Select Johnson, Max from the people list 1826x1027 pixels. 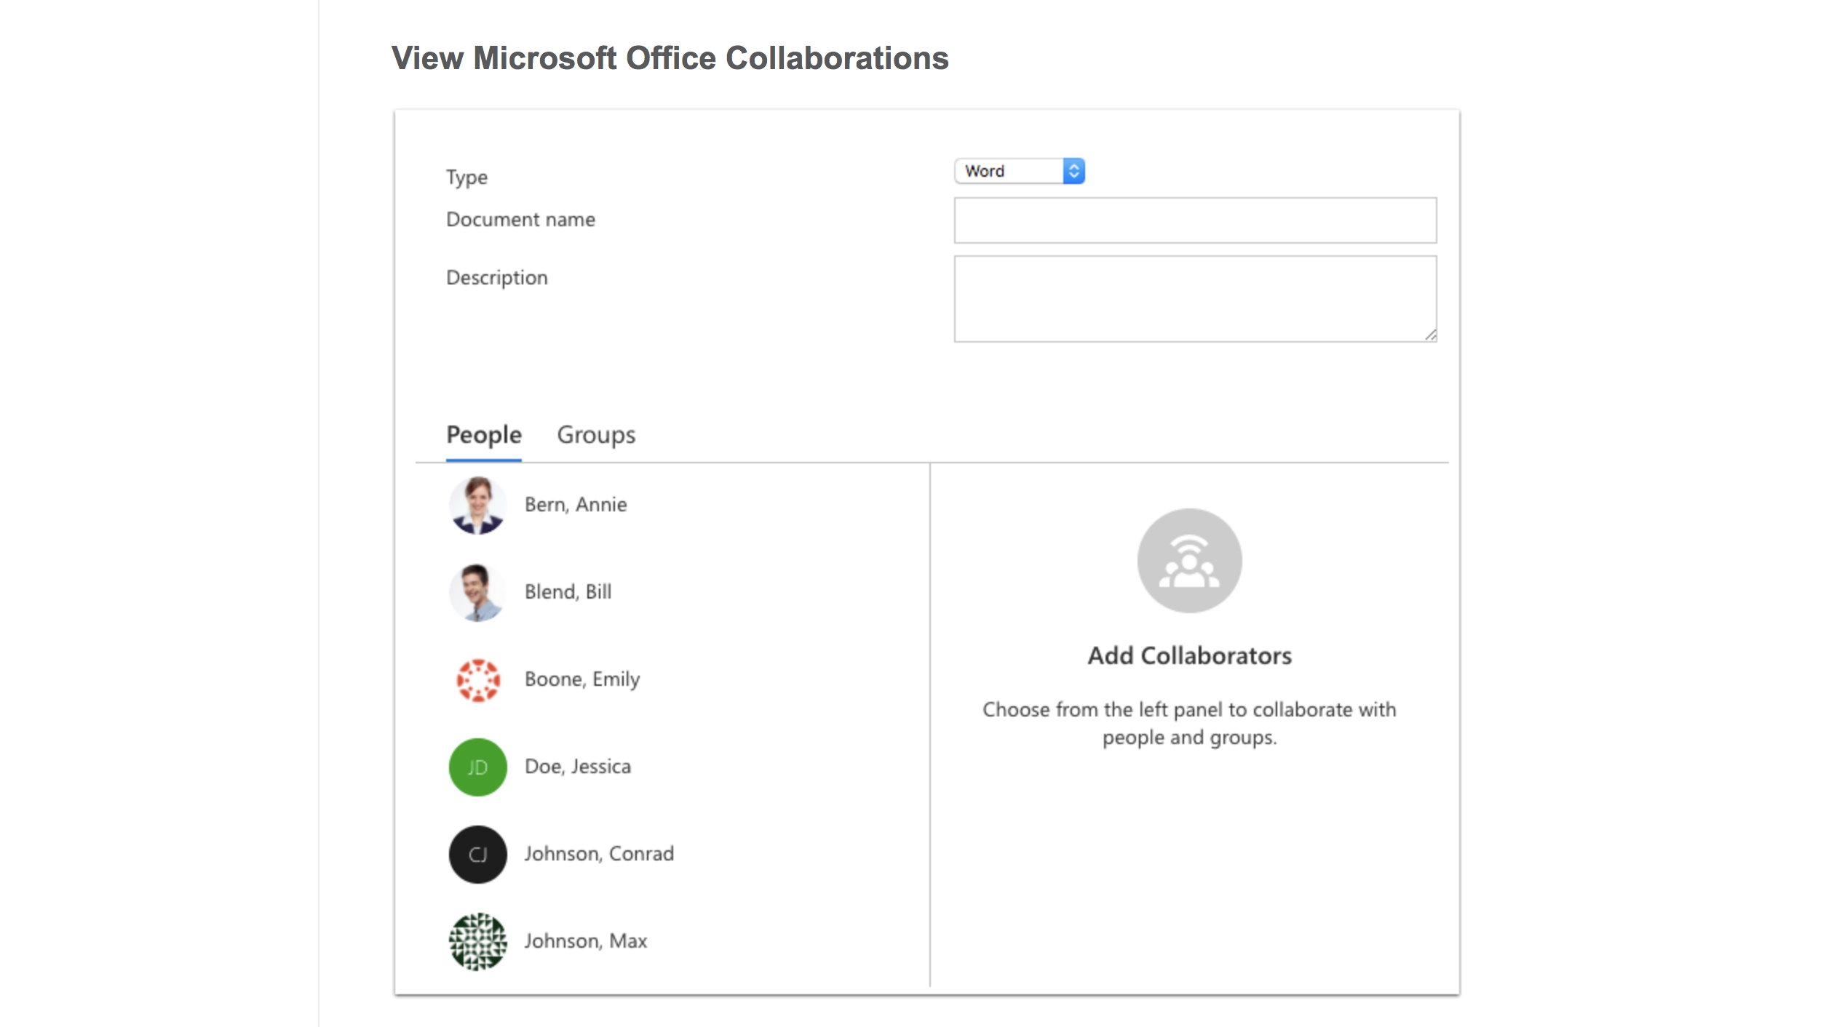coord(586,941)
